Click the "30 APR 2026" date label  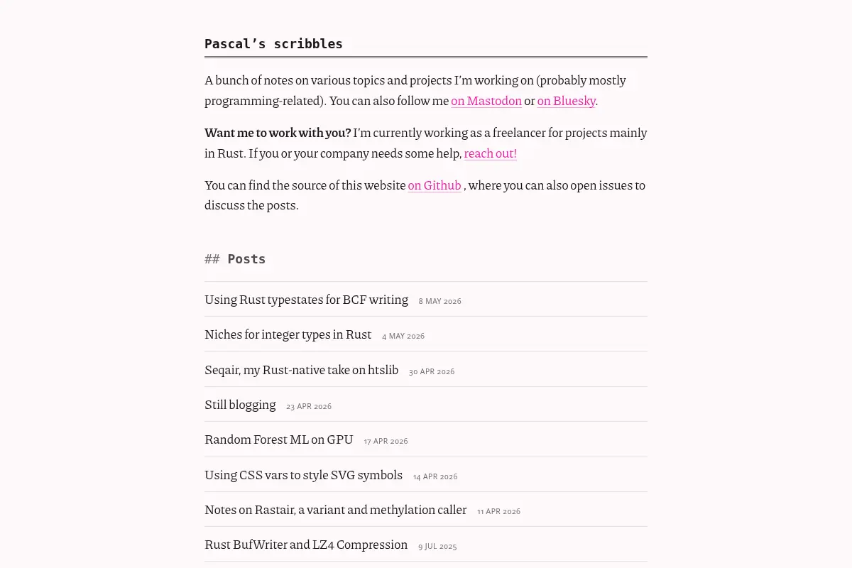(x=432, y=371)
